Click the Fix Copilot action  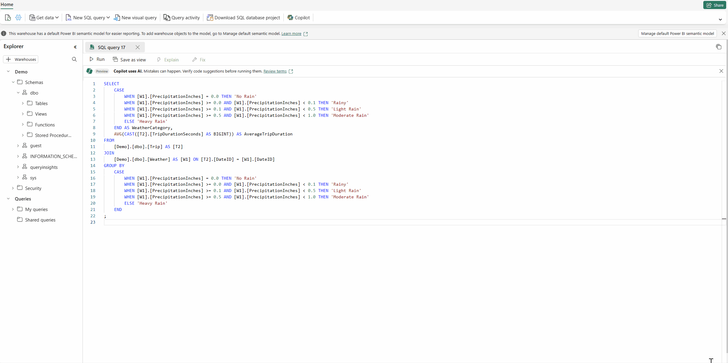199,60
